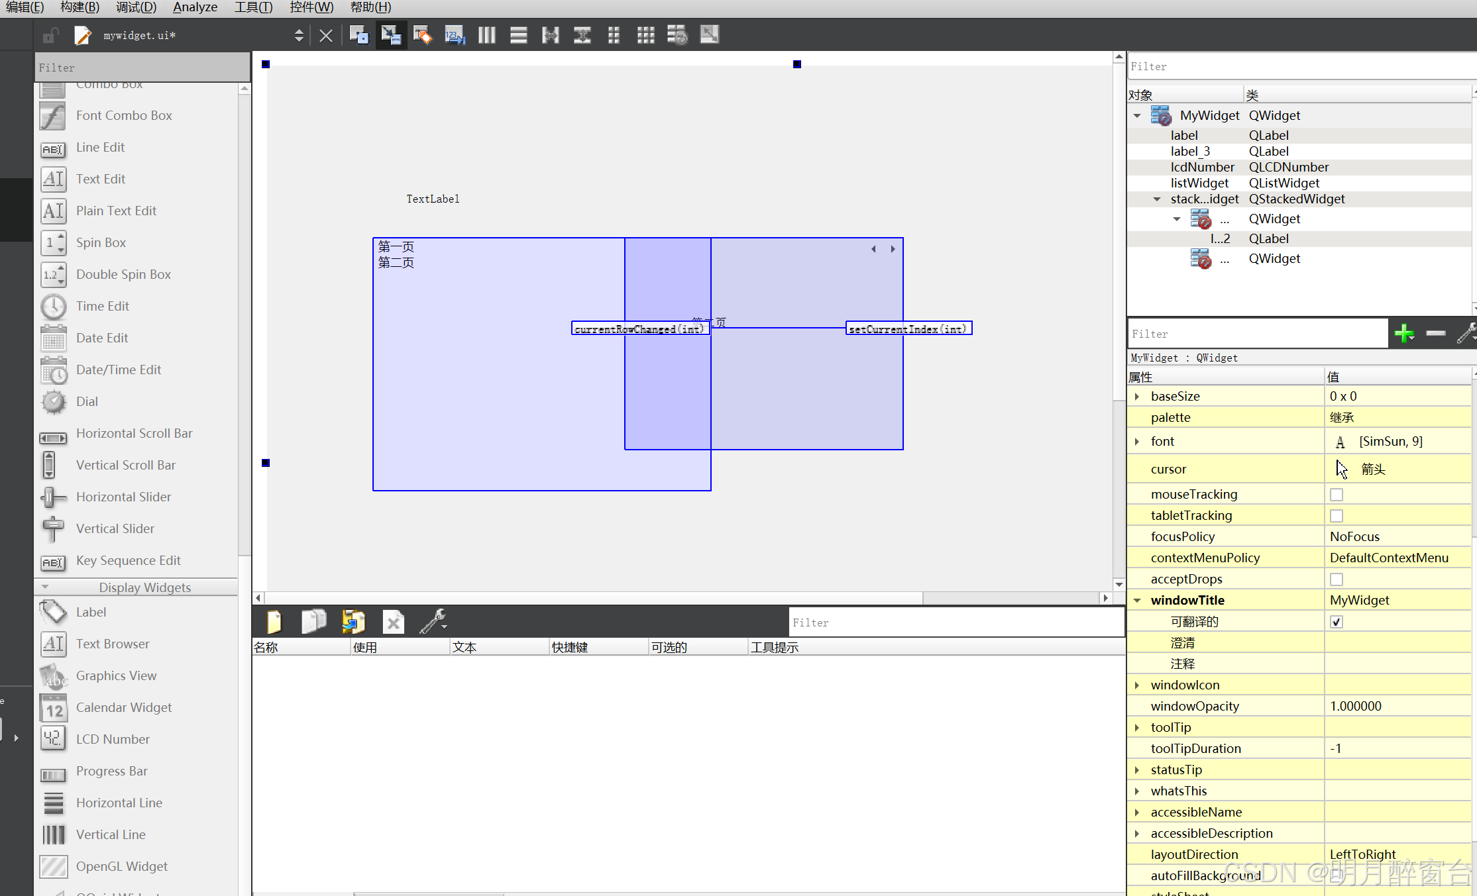This screenshot has width=1477, height=896.
Task: Collapse the windowTitle property
Action: tap(1137, 600)
